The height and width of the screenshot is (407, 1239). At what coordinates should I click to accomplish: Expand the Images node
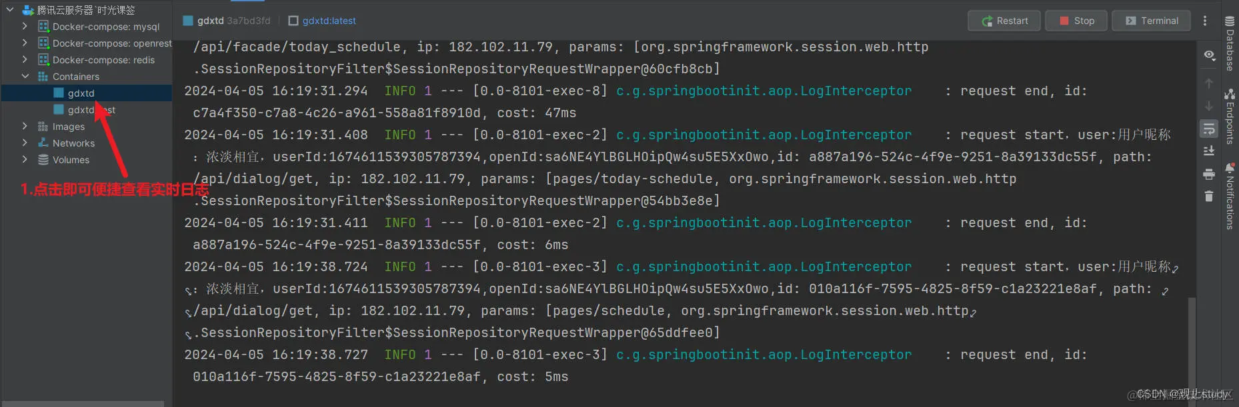pos(25,126)
